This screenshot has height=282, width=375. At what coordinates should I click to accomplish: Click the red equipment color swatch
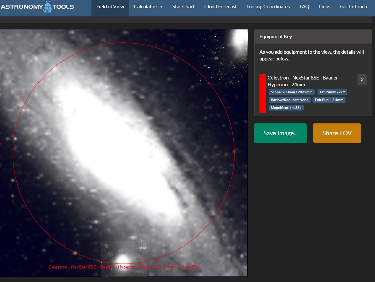pyautogui.click(x=263, y=93)
